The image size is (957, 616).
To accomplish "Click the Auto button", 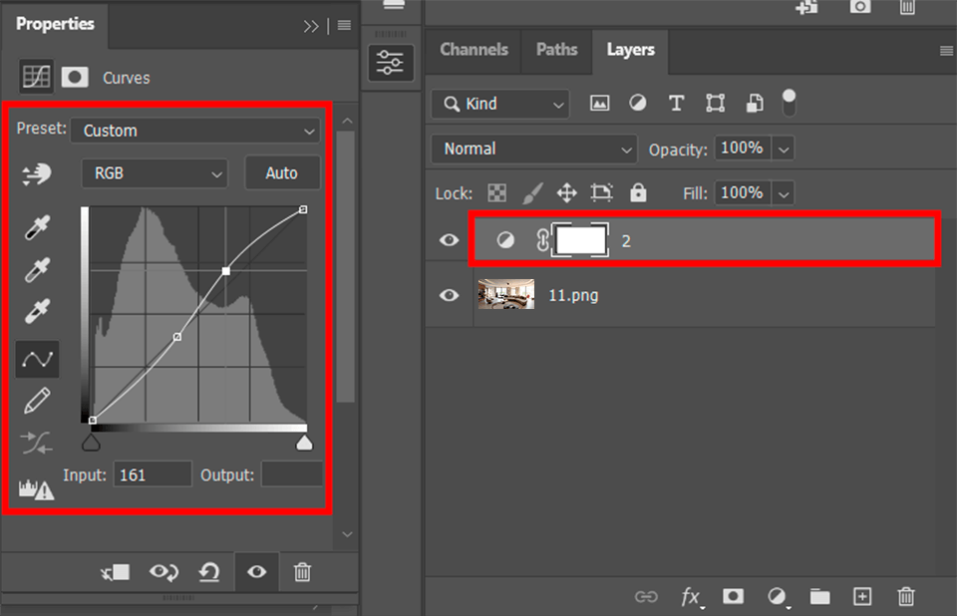I will point(282,173).
